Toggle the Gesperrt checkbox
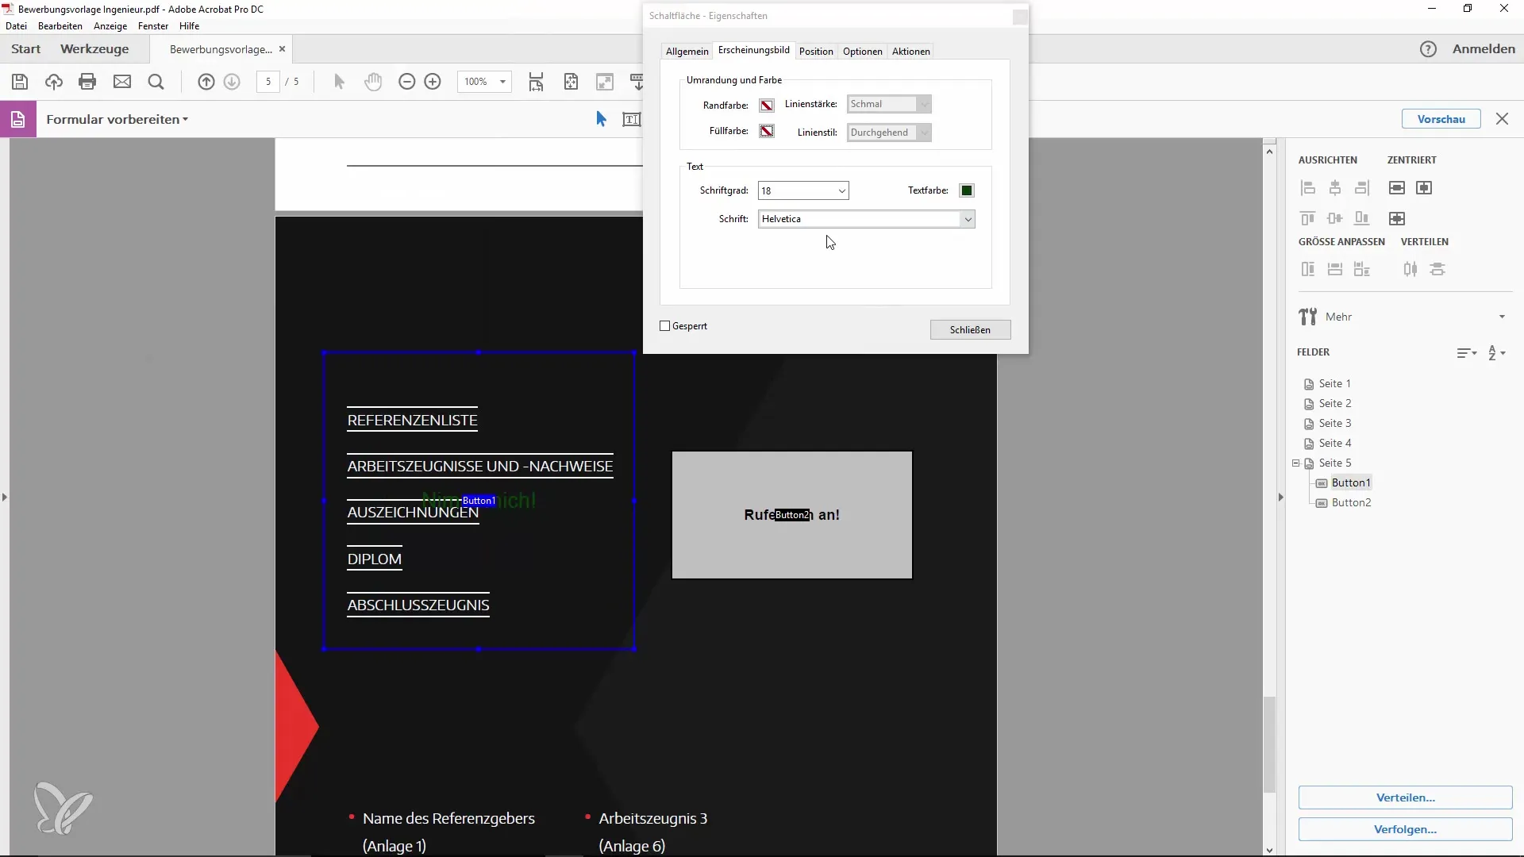Screen dimensions: 1524x857 (x=666, y=325)
